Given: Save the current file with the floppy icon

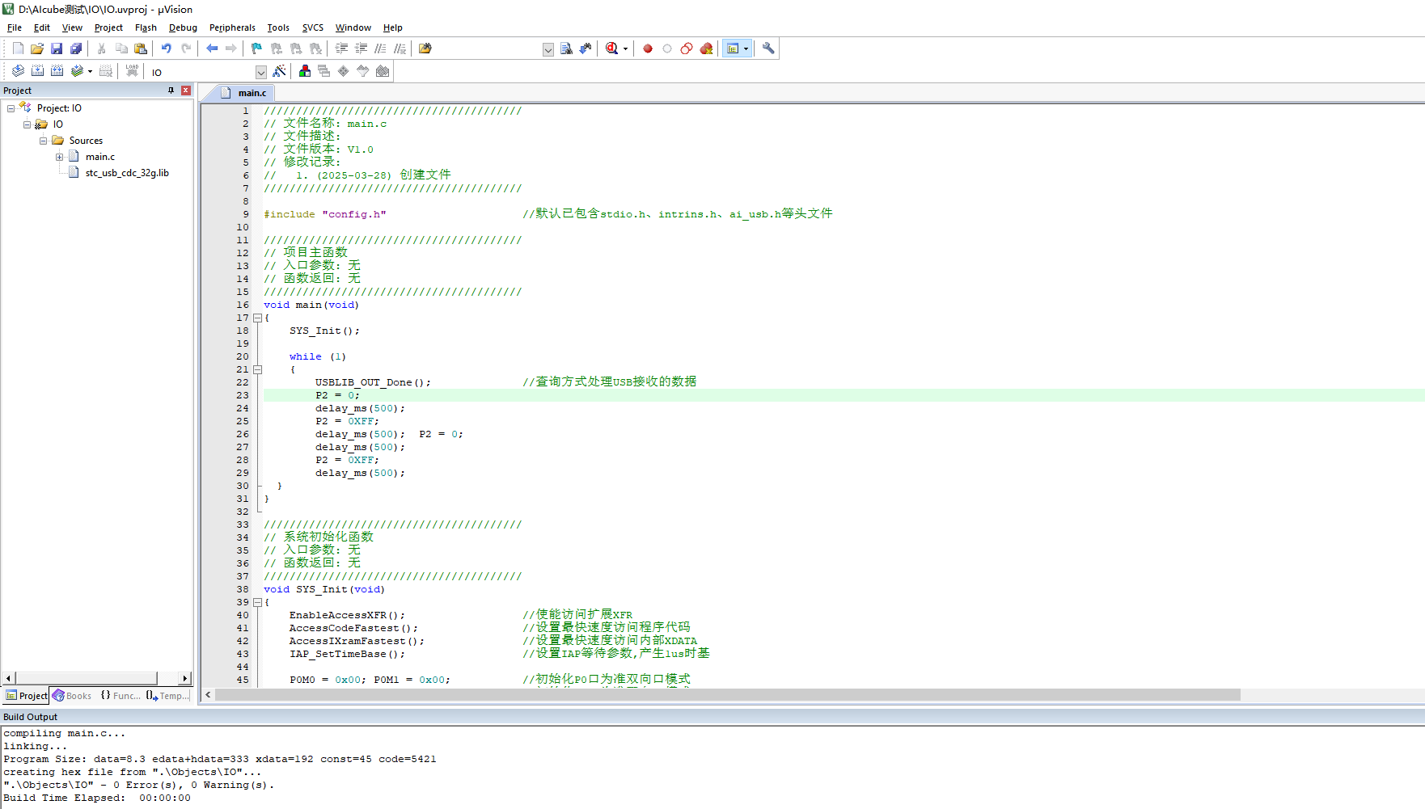Looking at the screenshot, I should click(57, 48).
